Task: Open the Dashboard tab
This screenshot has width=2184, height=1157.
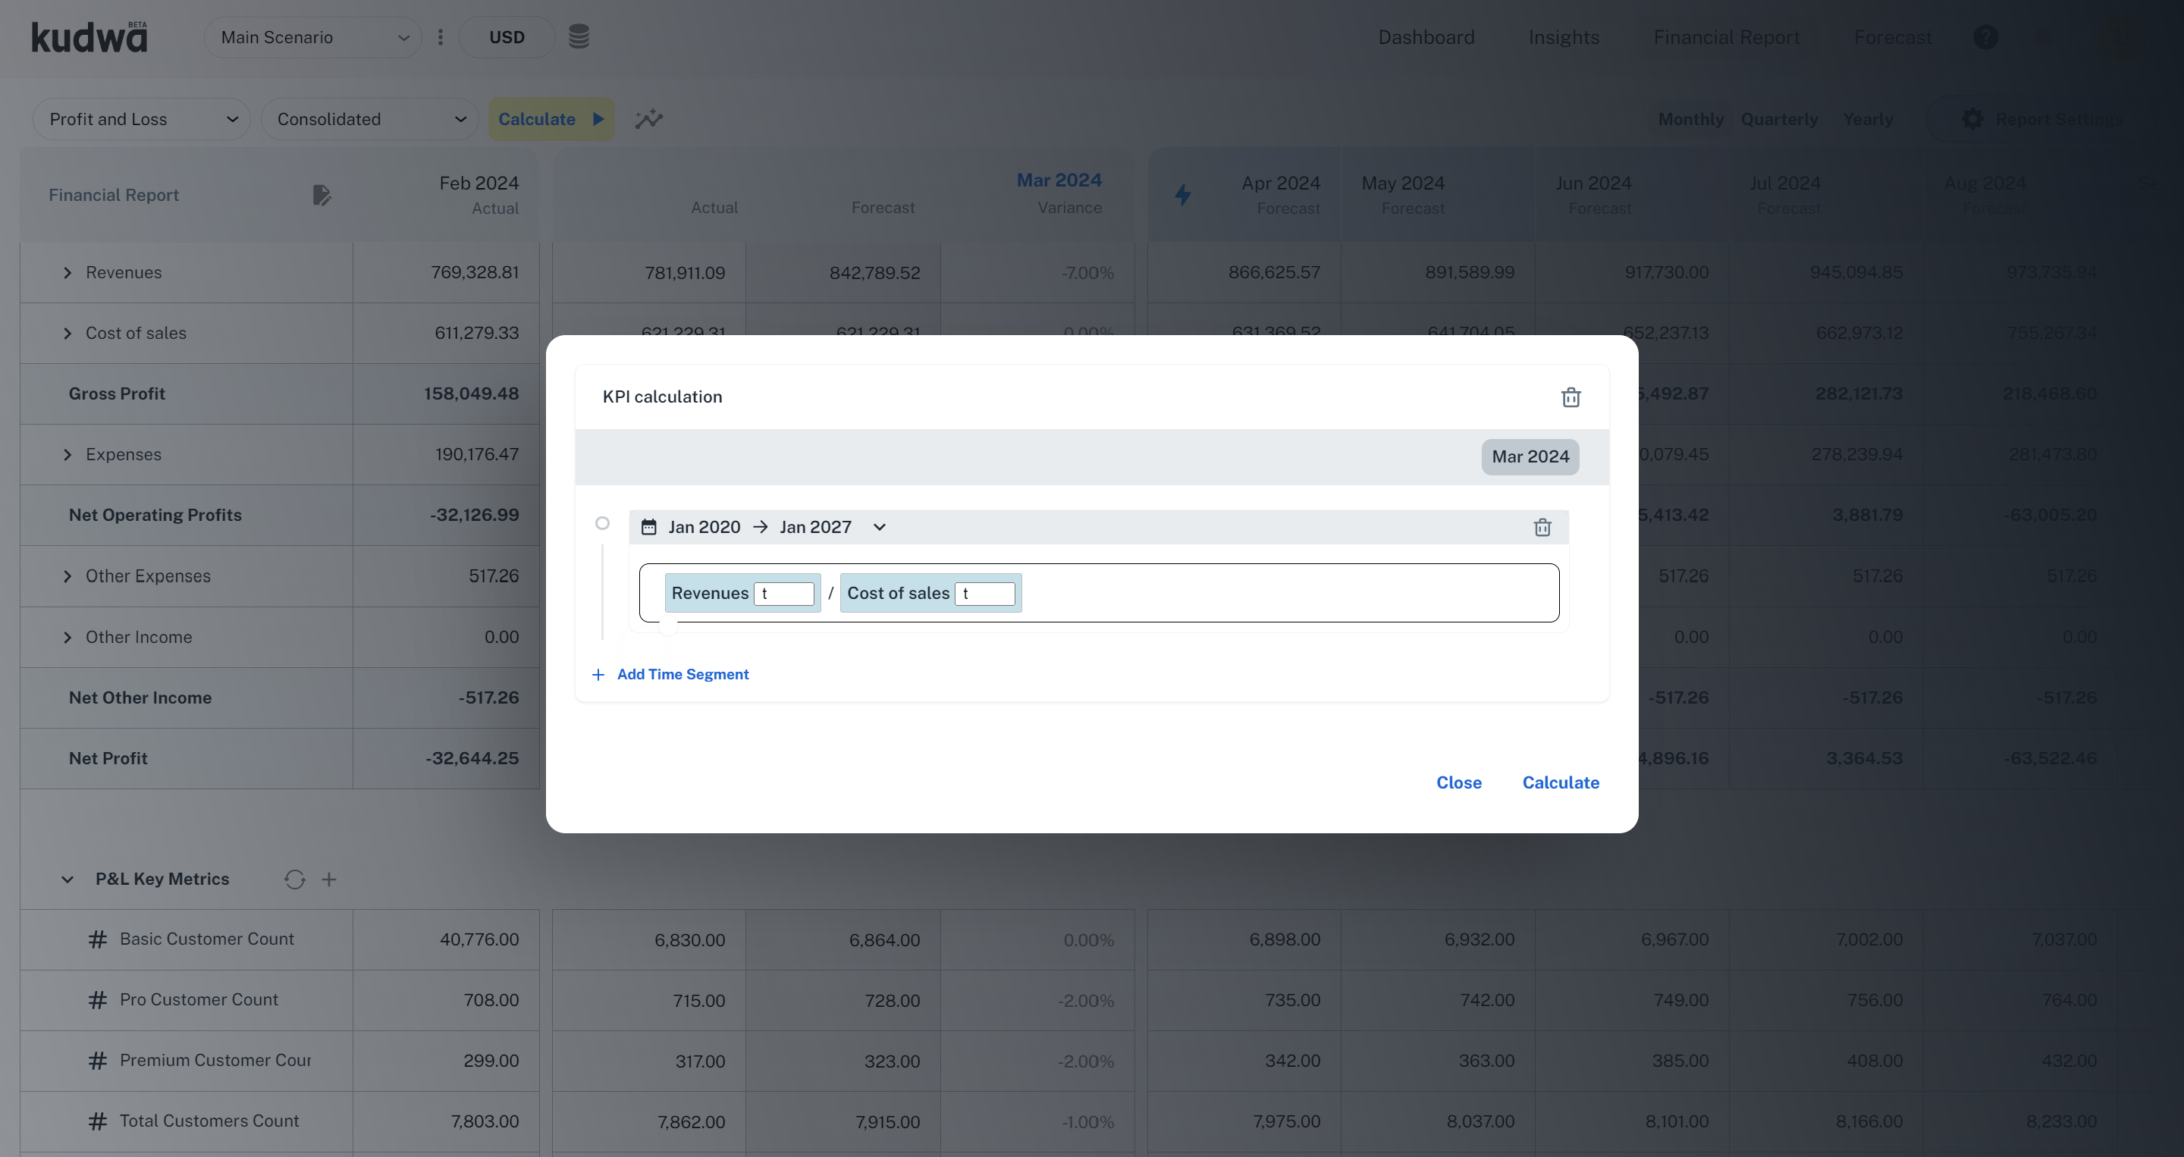Action: (x=1426, y=37)
